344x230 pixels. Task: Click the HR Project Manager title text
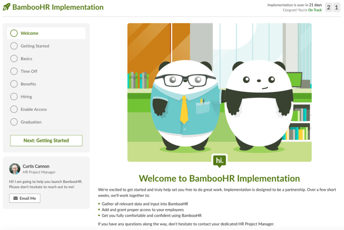tap(39, 172)
